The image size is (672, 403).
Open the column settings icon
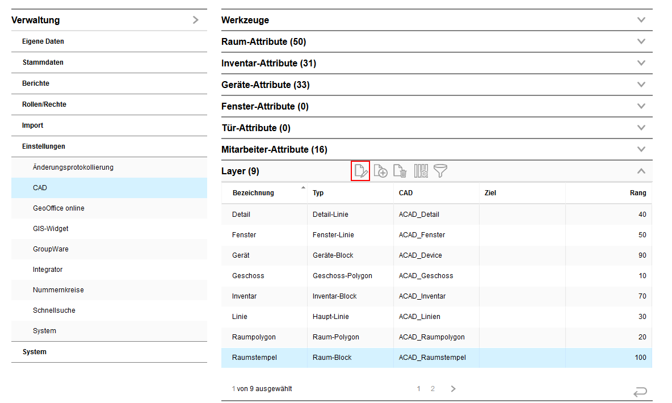(421, 171)
